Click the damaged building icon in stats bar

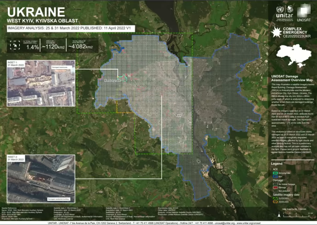tap(14, 45)
